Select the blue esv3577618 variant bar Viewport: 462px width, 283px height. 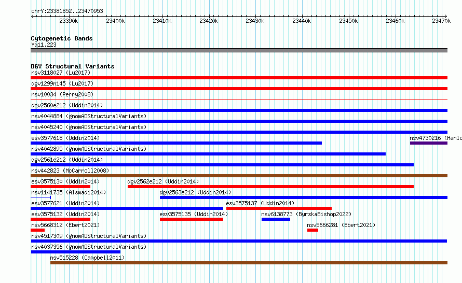click(x=176, y=143)
